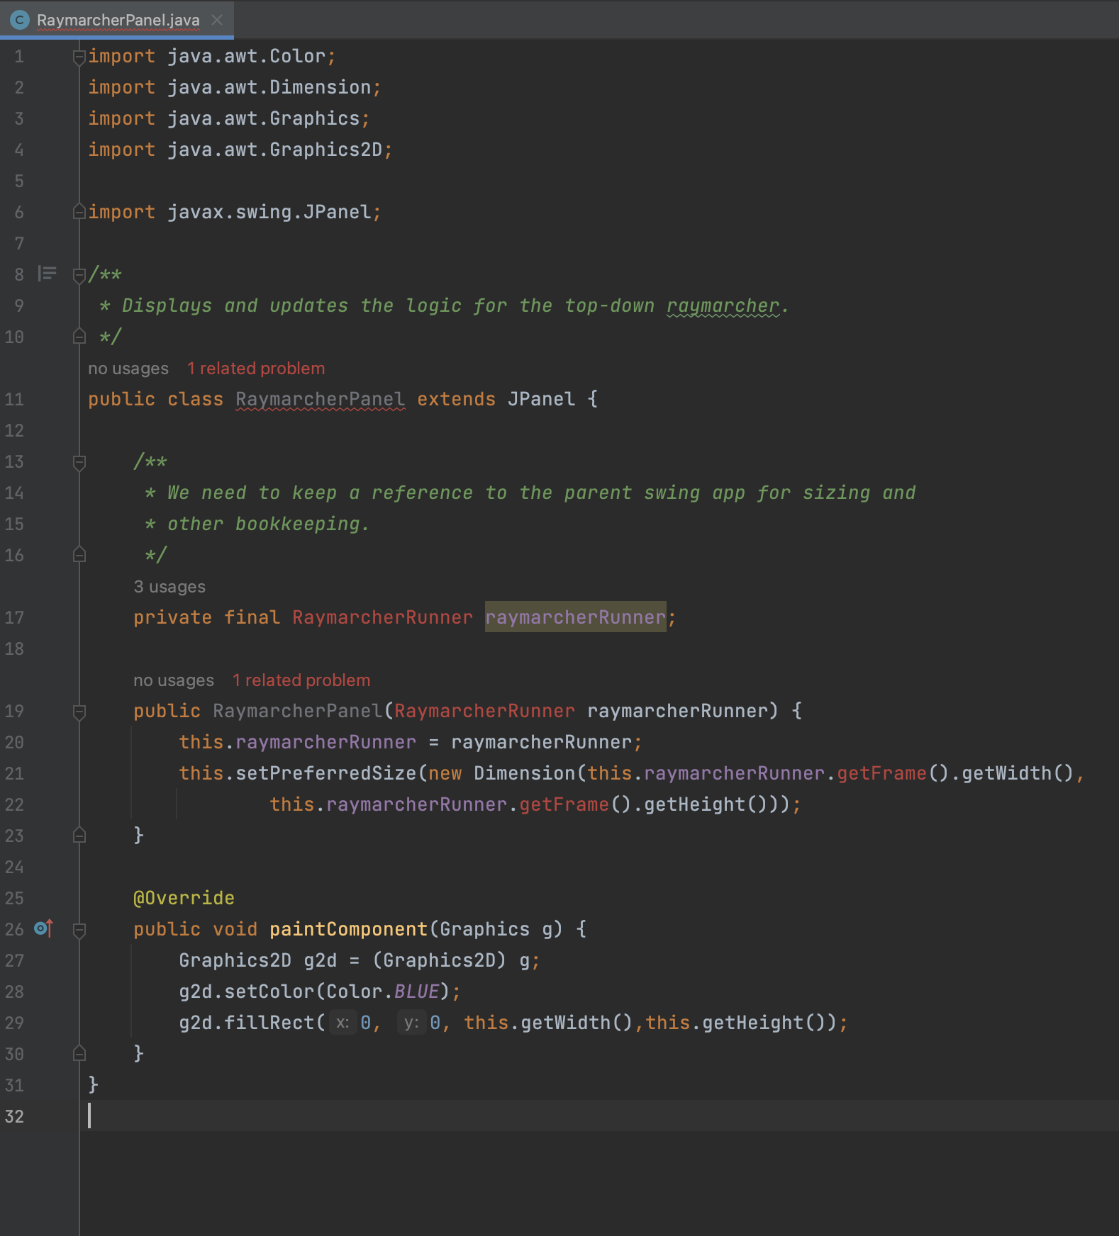
Task: Collapse the import block at line 1
Action: point(79,57)
